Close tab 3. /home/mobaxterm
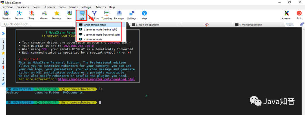Viewport: 305px width, 115px height. pos(177,25)
